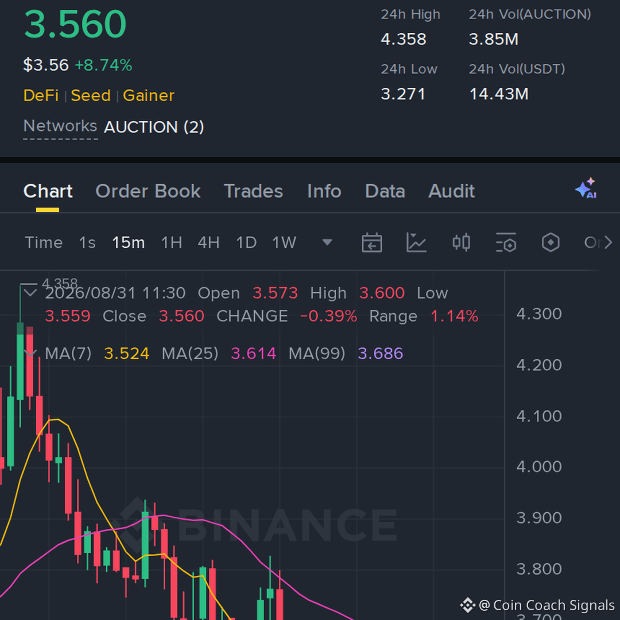Click the Range 1.14% value
This screenshot has height=620, width=620.
pyautogui.click(x=454, y=316)
